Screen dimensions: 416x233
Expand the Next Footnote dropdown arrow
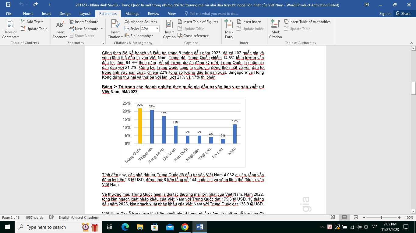pos(102,29)
